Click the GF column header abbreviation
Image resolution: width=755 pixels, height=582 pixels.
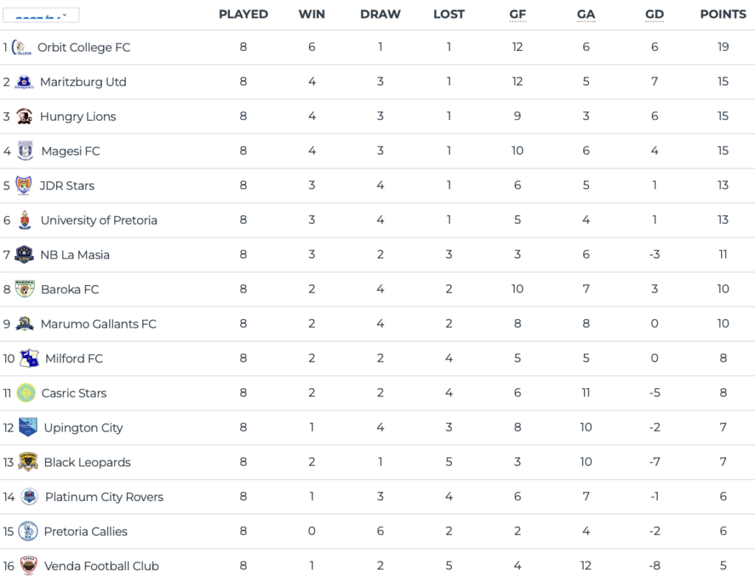(x=518, y=15)
